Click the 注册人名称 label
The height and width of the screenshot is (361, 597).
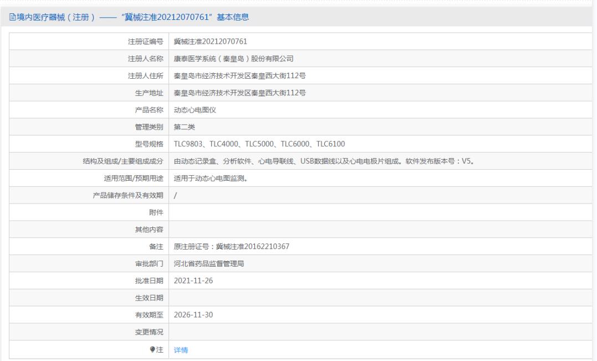[x=145, y=59]
